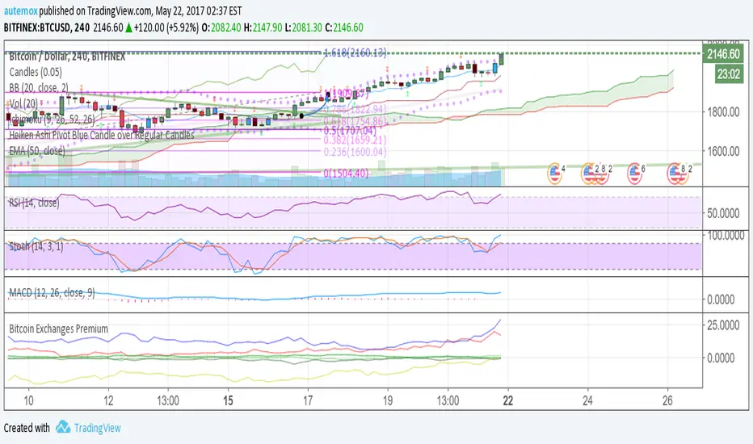753x444 pixels.
Task: Open the autemox author profile link
Action: coord(21,10)
